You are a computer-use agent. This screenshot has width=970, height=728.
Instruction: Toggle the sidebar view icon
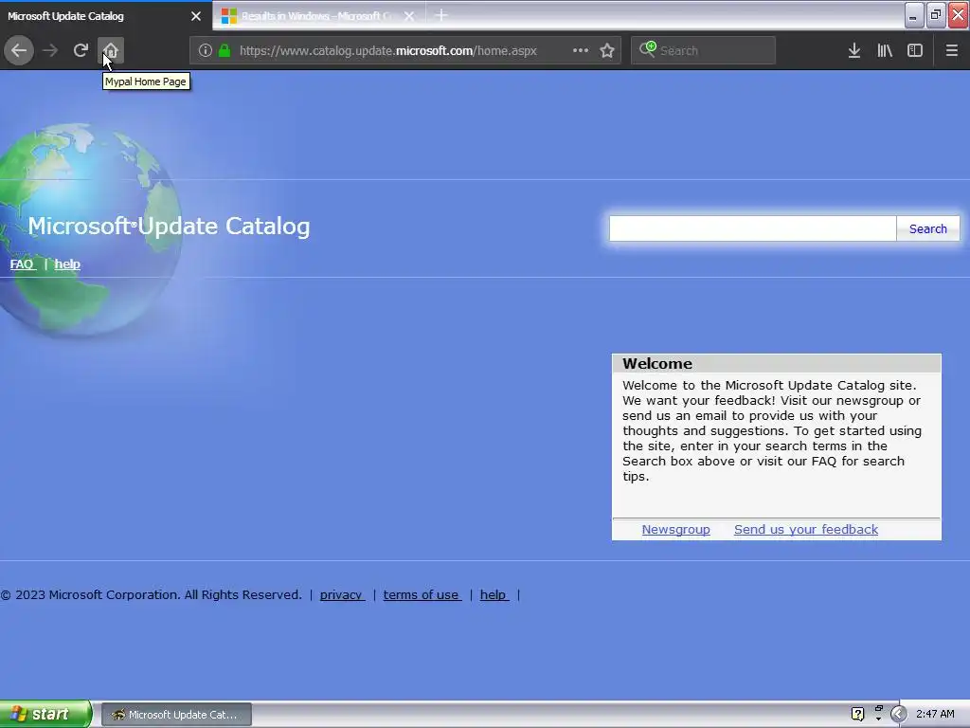pos(915,51)
